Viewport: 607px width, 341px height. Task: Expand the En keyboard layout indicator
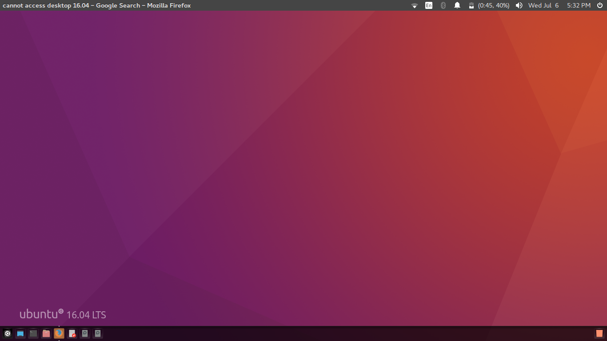click(429, 5)
